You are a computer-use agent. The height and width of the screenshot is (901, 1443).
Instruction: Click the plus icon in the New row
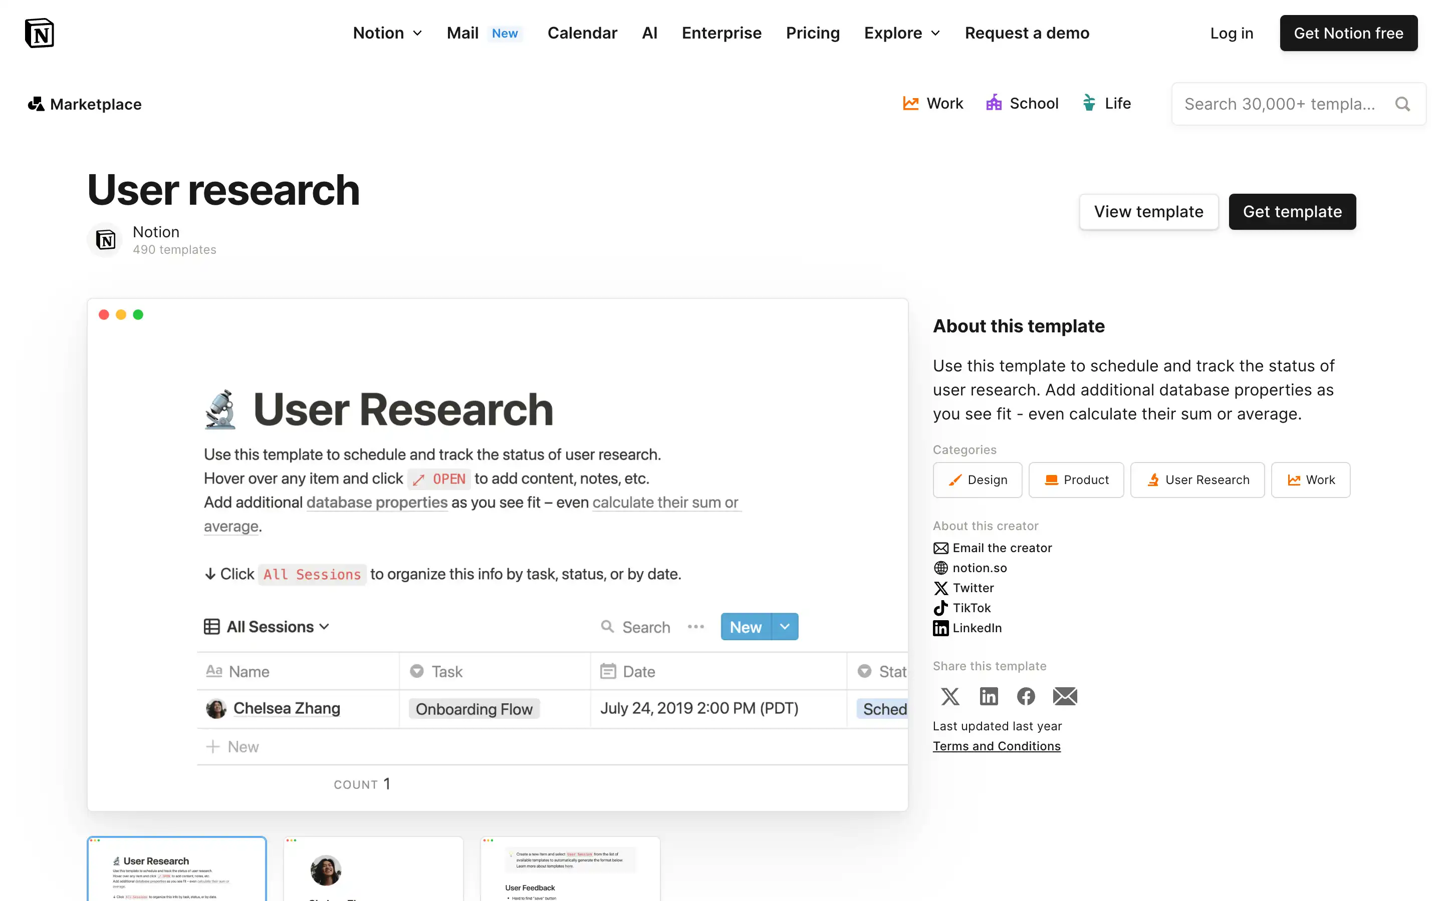[213, 747]
